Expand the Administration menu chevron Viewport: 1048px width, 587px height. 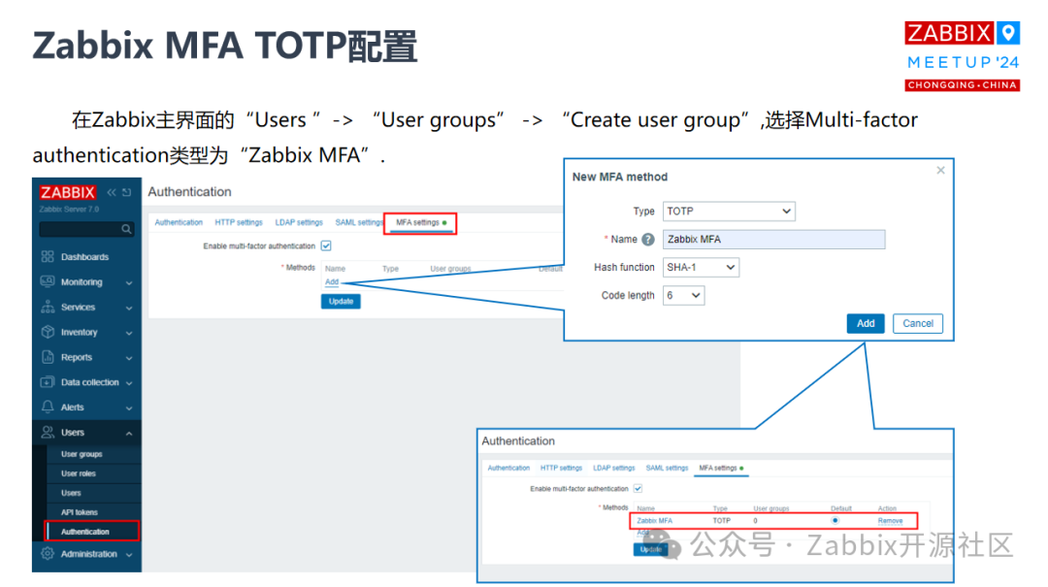click(x=129, y=555)
